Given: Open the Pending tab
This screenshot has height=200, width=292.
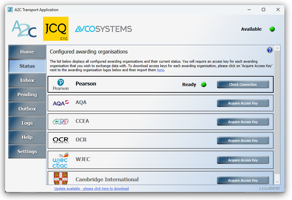Looking at the screenshot, I should tap(27, 95).
